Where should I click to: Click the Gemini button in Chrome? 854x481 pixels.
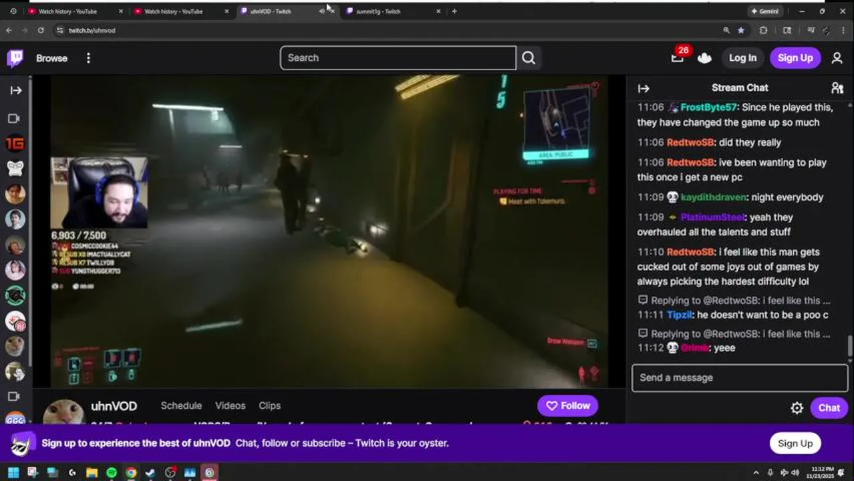pos(764,11)
